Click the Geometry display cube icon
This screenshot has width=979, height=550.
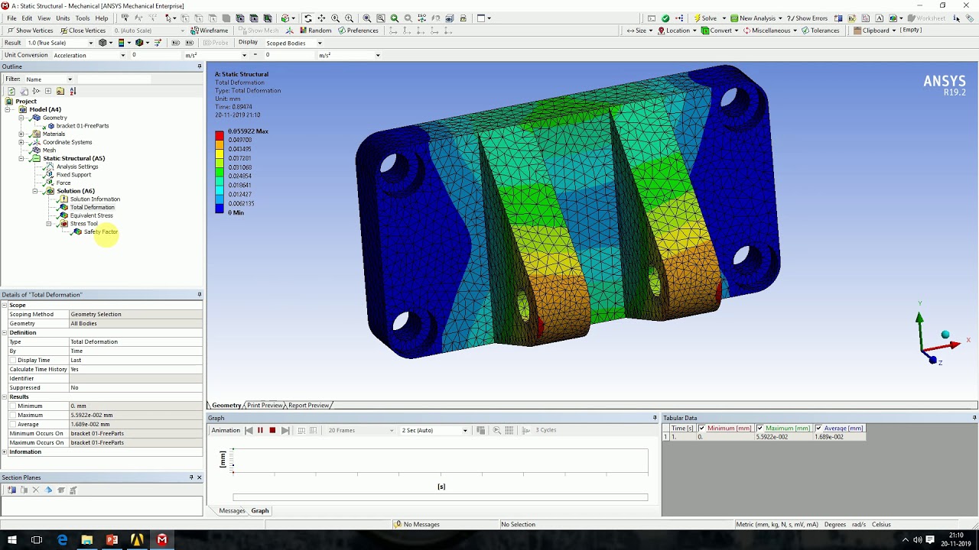[x=102, y=43]
